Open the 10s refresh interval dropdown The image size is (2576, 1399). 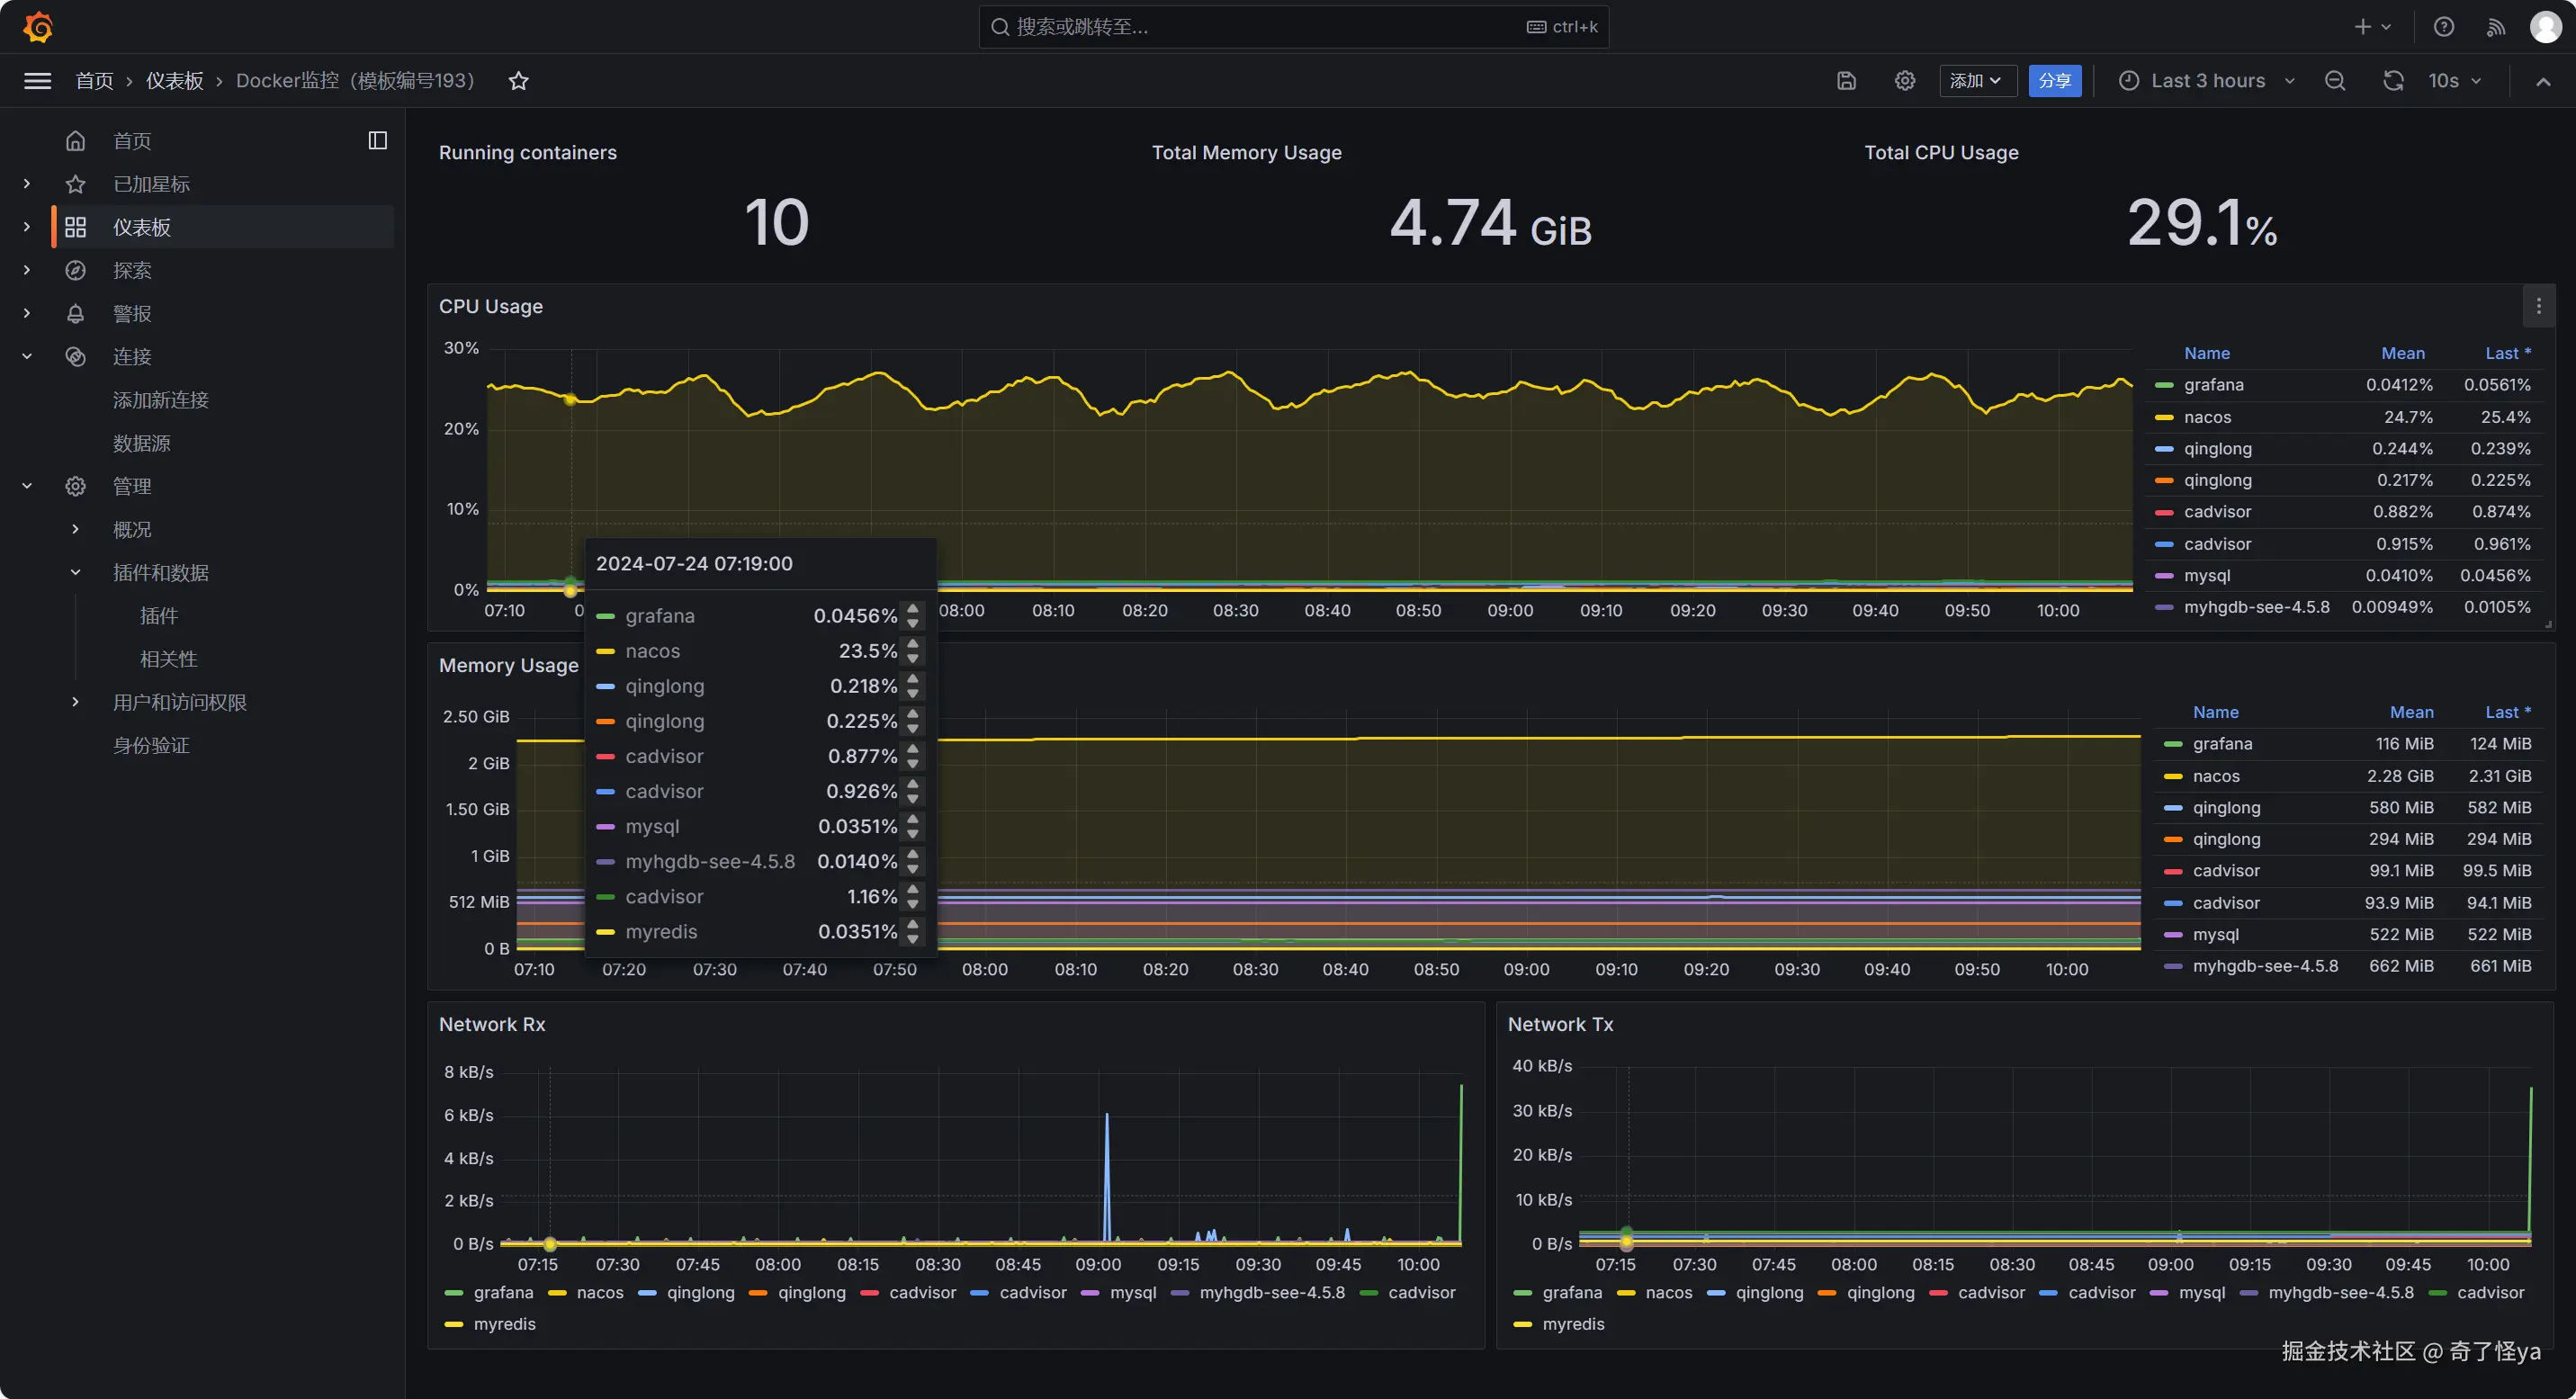click(2454, 81)
